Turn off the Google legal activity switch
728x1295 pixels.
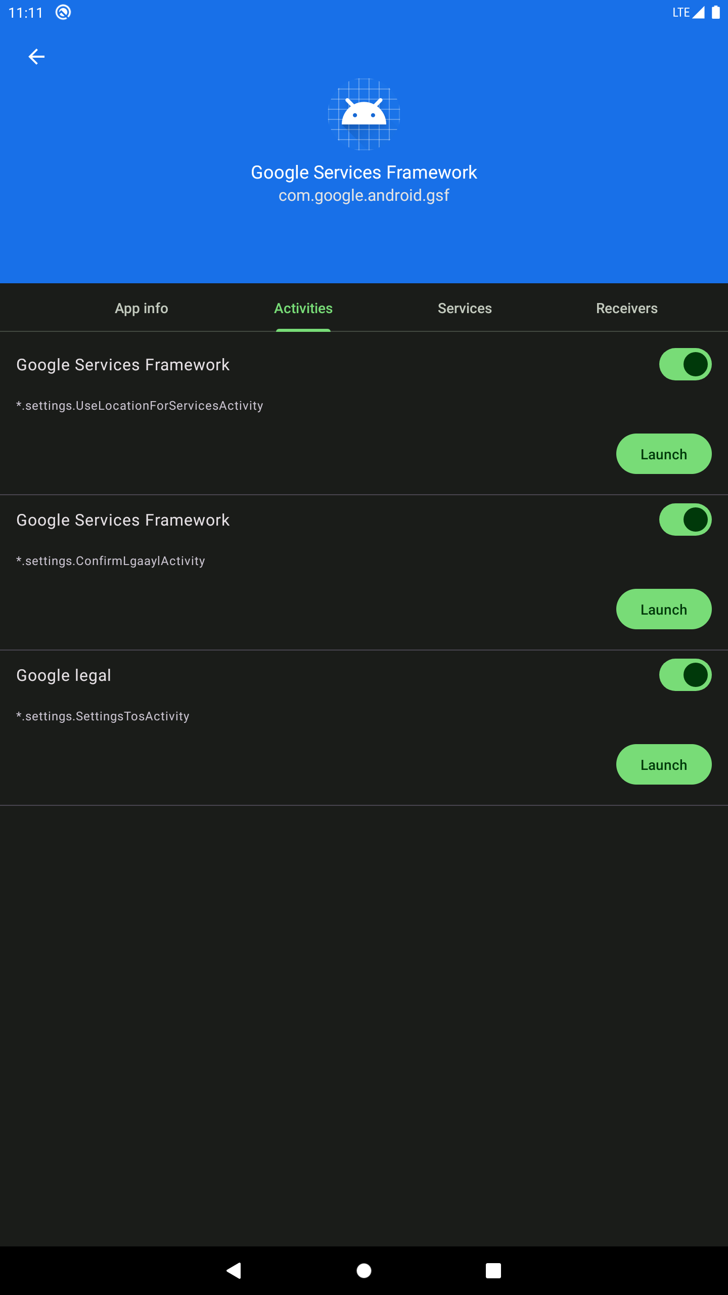click(x=685, y=675)
